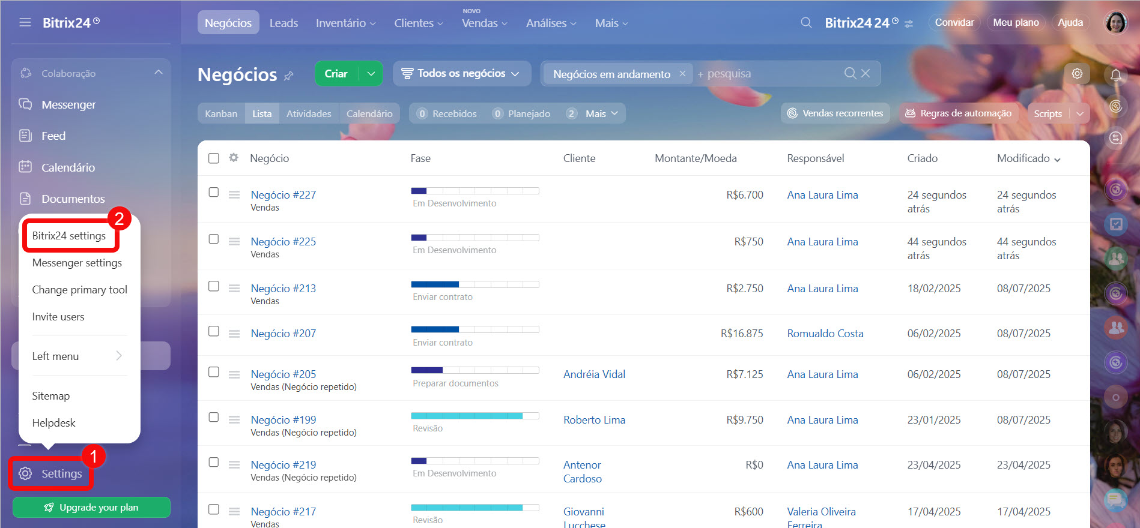Open the hamburger menu next to Bitrix24
The image size is (1140, 528).
coord(25,22)
